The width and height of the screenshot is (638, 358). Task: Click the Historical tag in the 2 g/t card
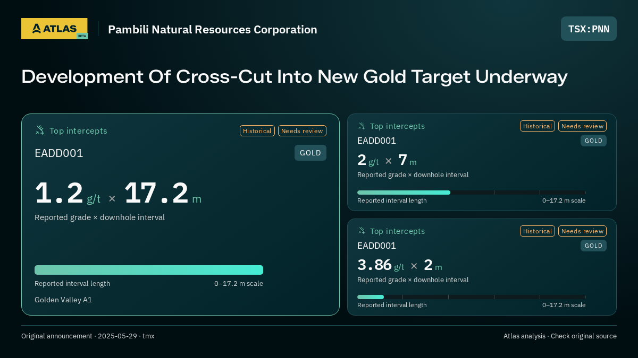[x=538, y=126]
